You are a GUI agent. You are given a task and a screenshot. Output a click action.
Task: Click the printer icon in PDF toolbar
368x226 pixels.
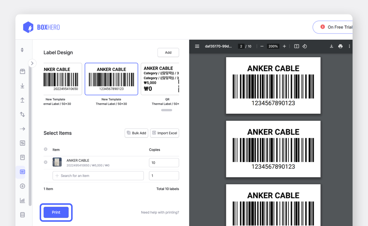click(340, 46)
